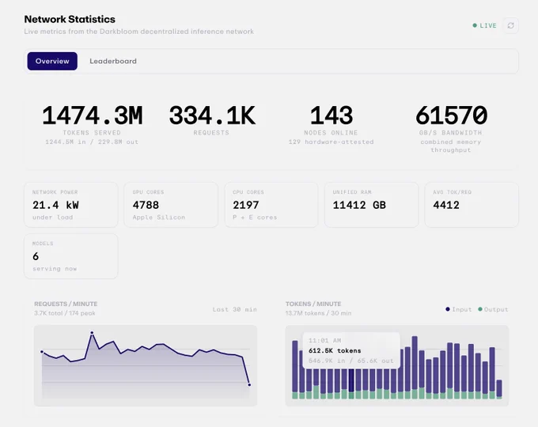
Task: Click the Avg Tok/Req 4412 card
Action: [x=472, y=205]
